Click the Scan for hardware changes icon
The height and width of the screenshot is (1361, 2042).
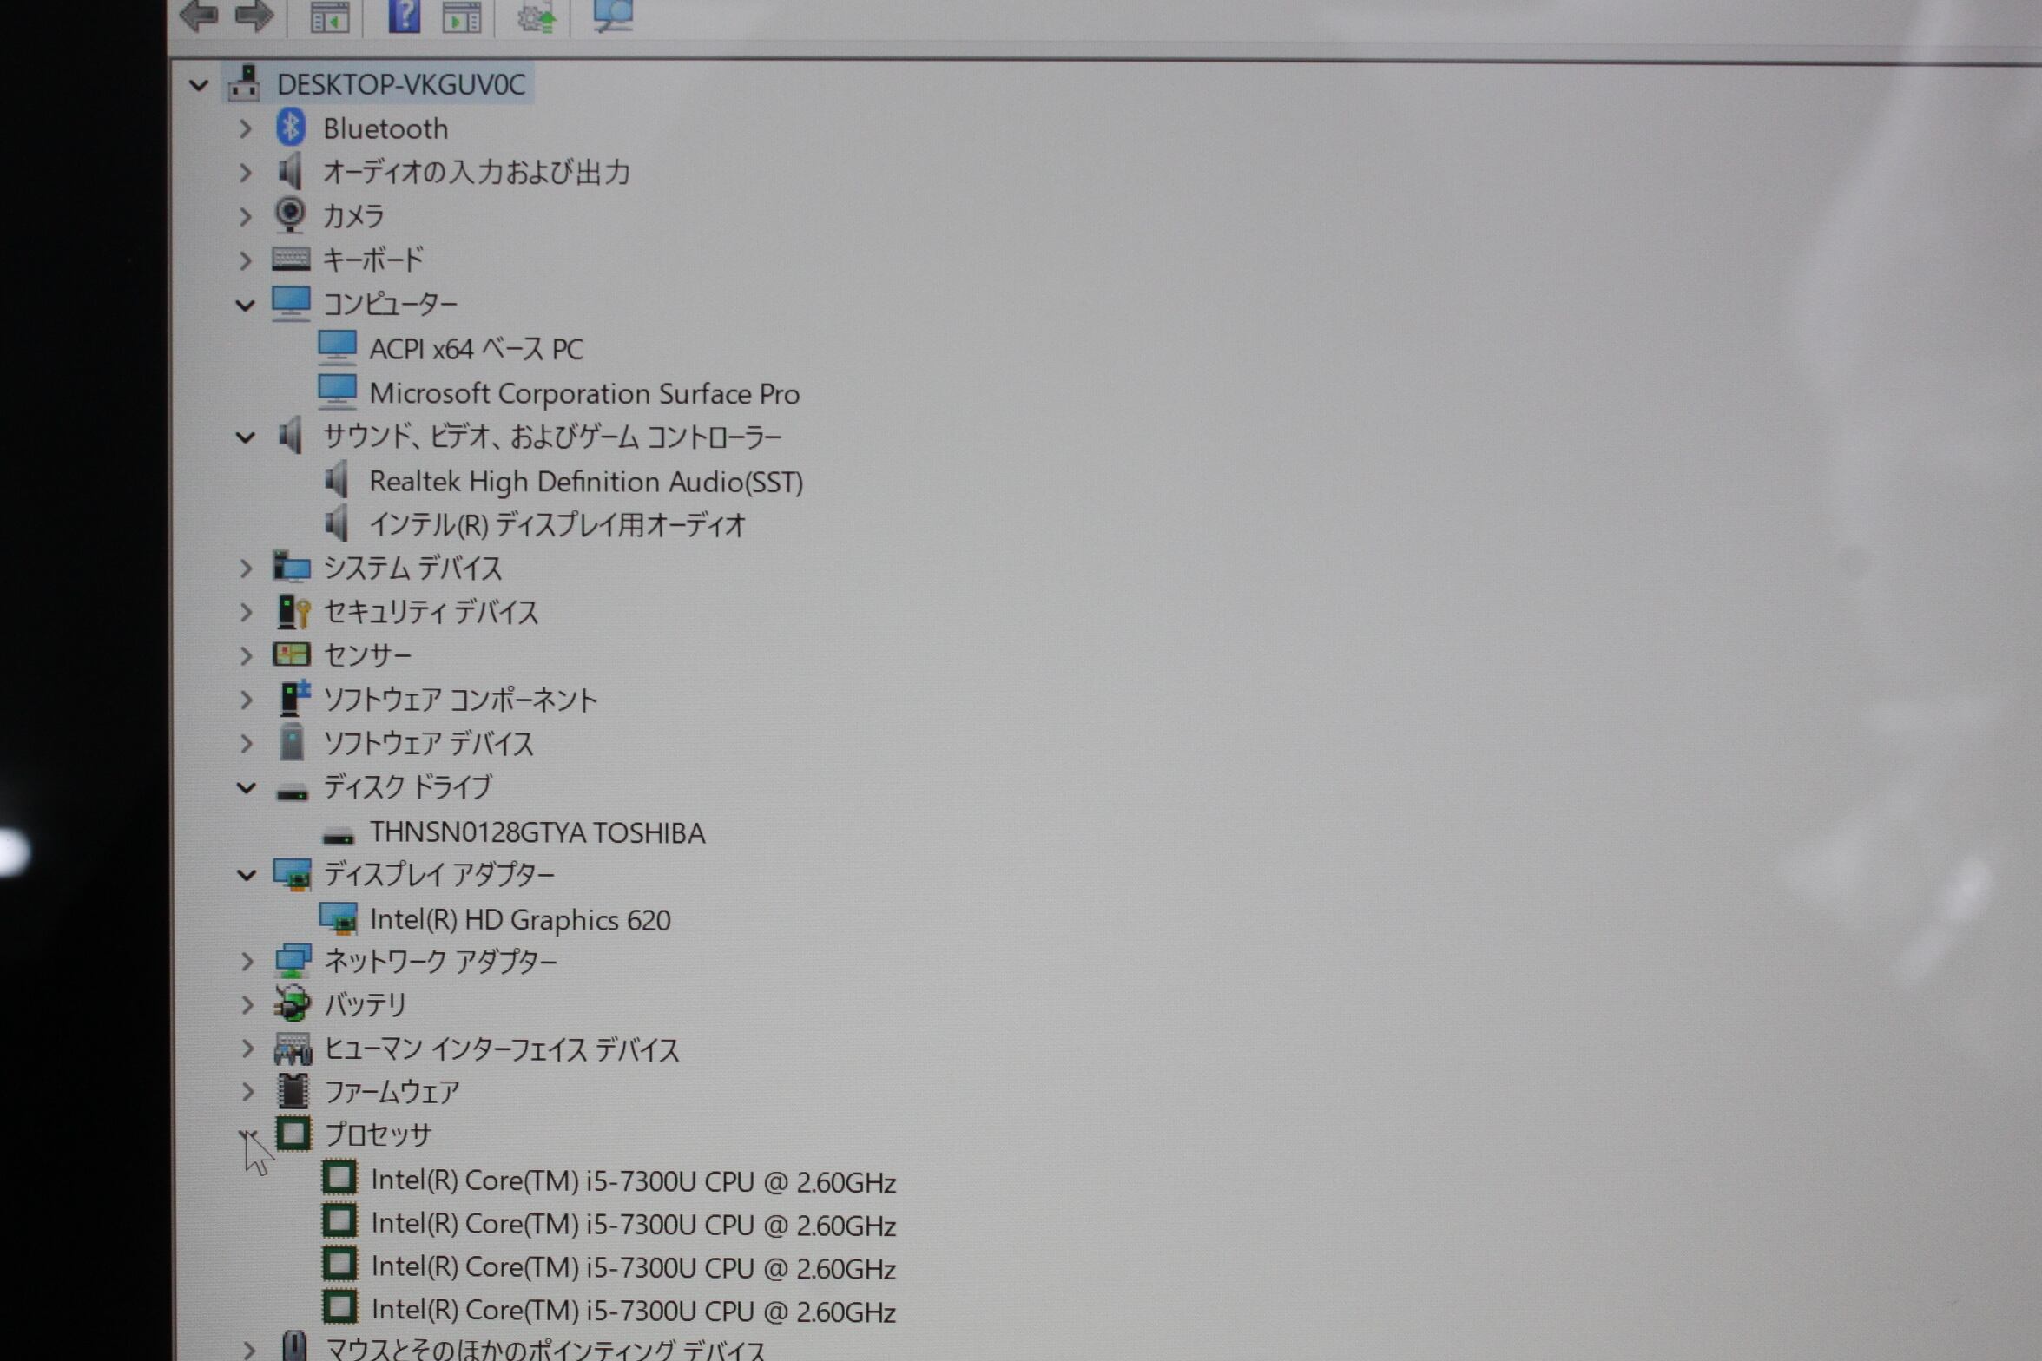613,15
